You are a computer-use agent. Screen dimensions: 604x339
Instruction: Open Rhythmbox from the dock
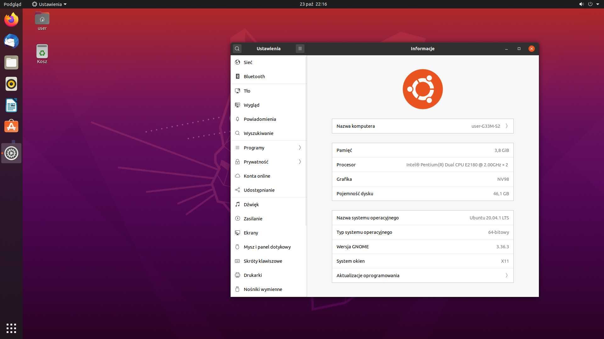click(x=11, y=84)
